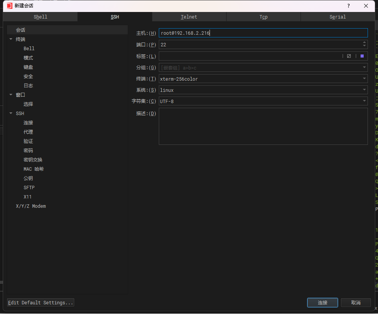Click the 描述 text area
378x314 pixels.
coord(263,126)
